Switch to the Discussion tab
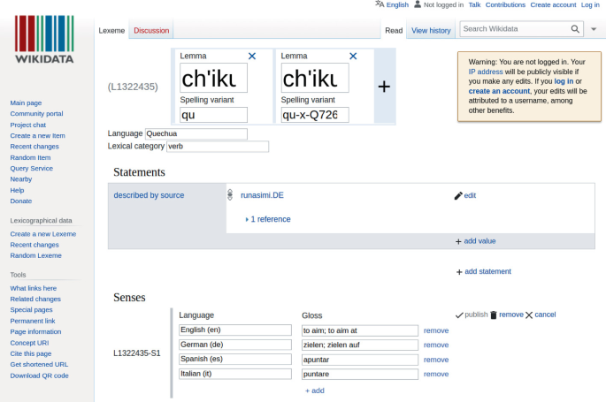This screenshot has height=402, width=606. point(151,30)
